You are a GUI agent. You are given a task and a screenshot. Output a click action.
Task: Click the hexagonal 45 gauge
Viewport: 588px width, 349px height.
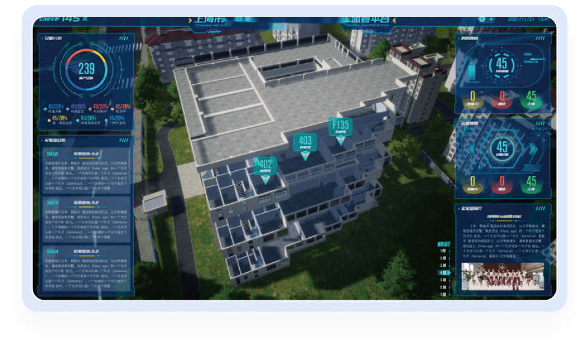[x=503, y=147]
